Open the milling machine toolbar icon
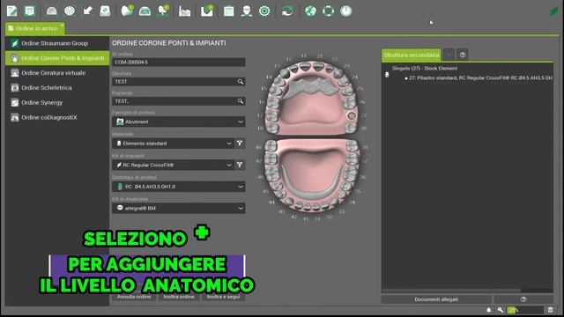The image size is (564, 317). [105, 11]
